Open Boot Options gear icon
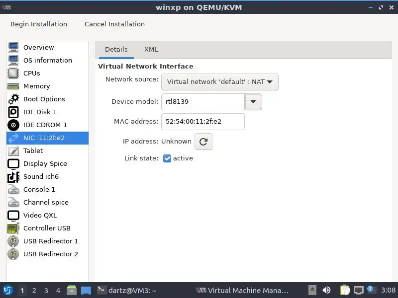Image resolution: width=398 pixels, height=298 pixels. tap(13, 99)
